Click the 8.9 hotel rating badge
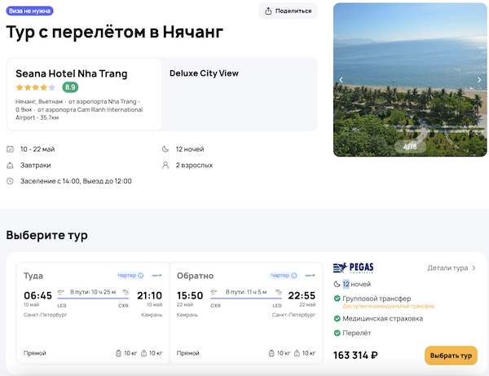 click(71, 87)
